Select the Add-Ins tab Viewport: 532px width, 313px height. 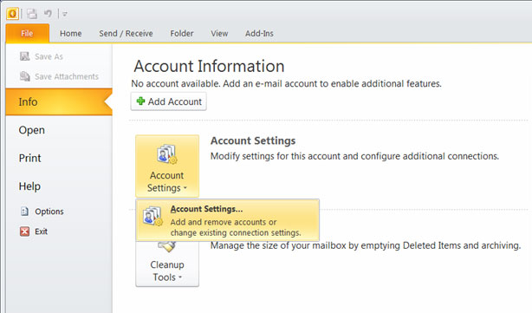tap(259, 33)
